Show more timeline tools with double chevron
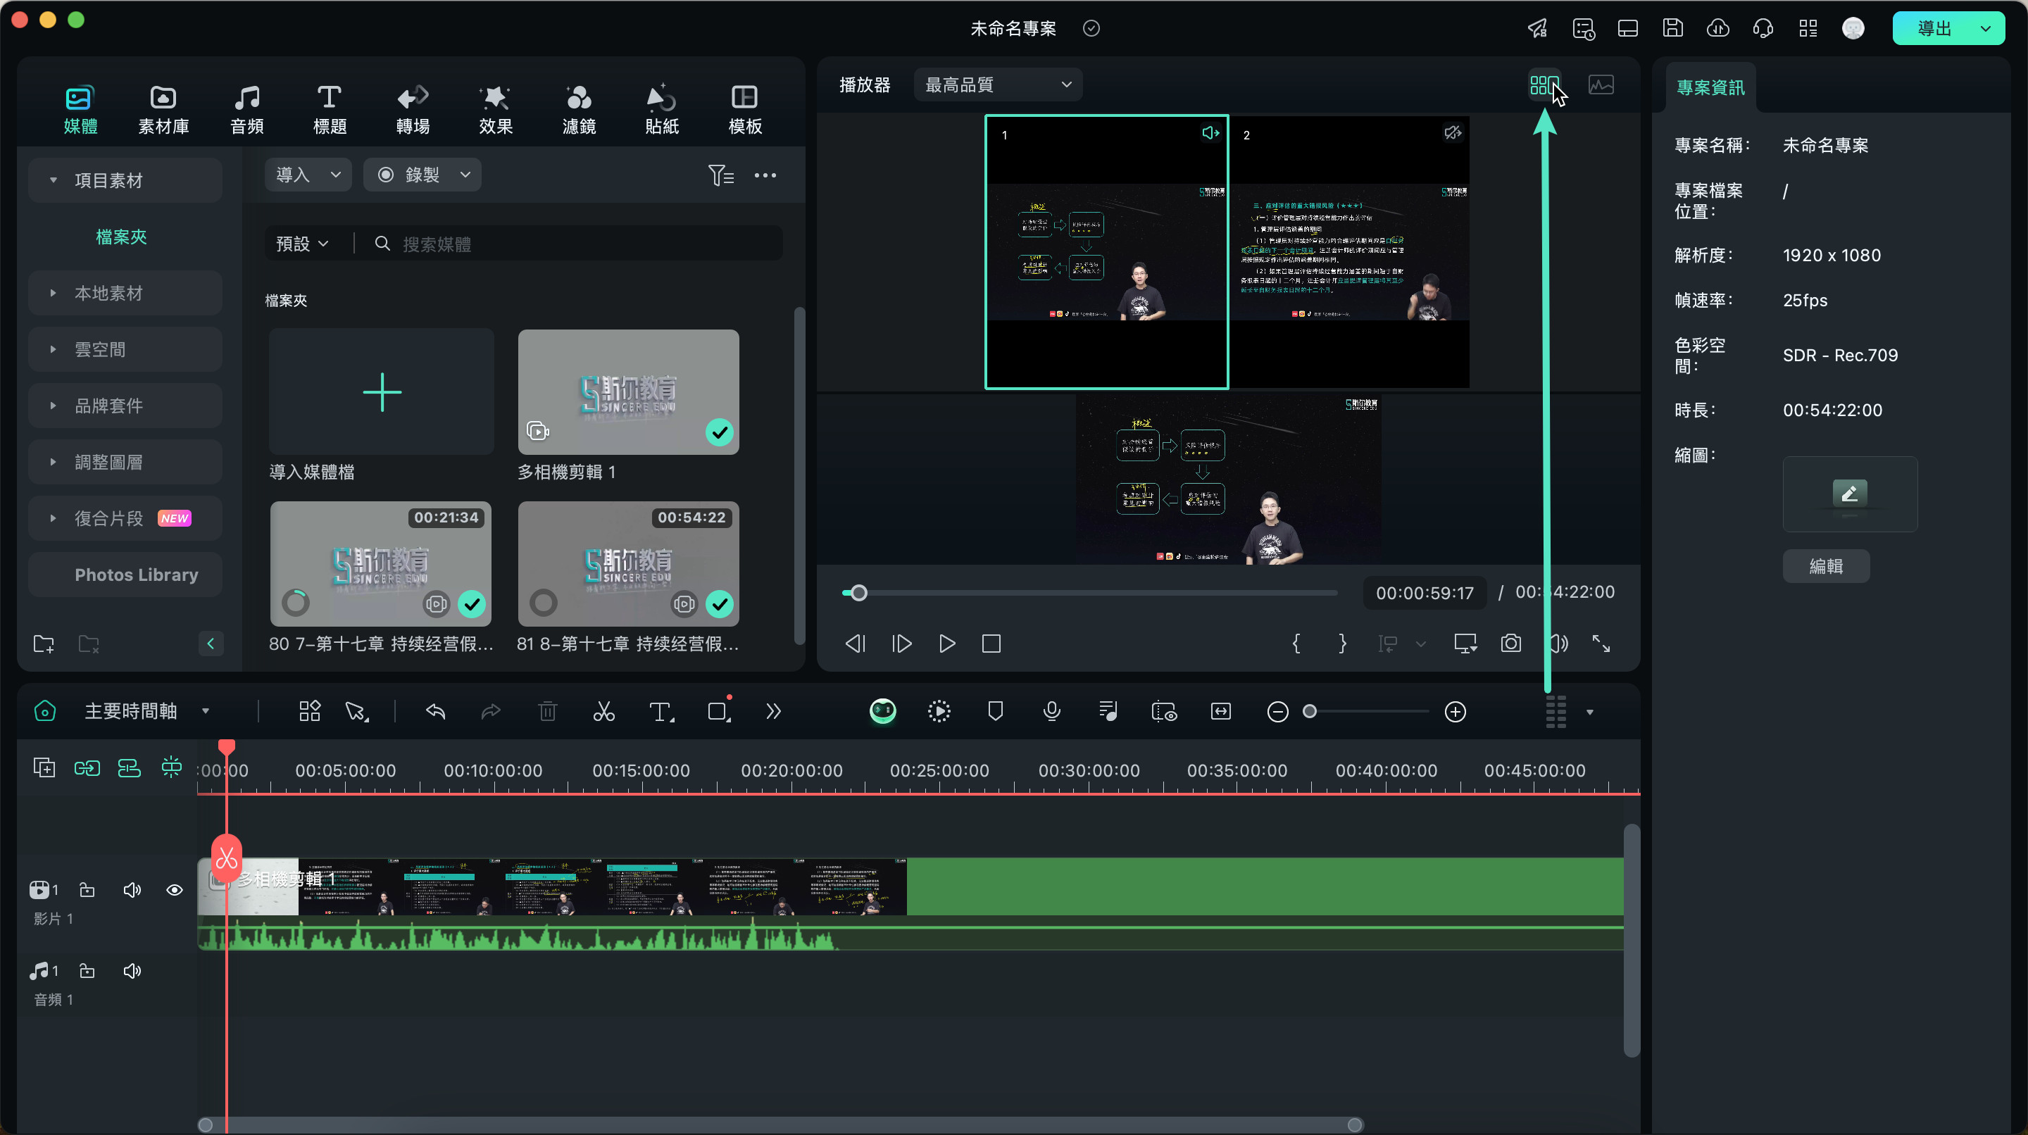This screenshot has height=1135, width=2028. (x=773, y=712)
